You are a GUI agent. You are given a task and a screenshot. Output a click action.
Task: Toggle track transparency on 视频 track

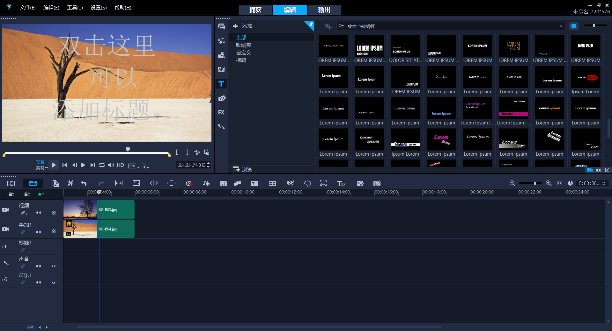[54, 213]
